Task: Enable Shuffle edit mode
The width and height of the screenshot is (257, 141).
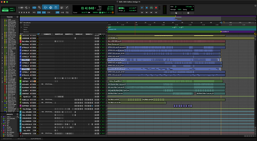Action: pos(5,8)
